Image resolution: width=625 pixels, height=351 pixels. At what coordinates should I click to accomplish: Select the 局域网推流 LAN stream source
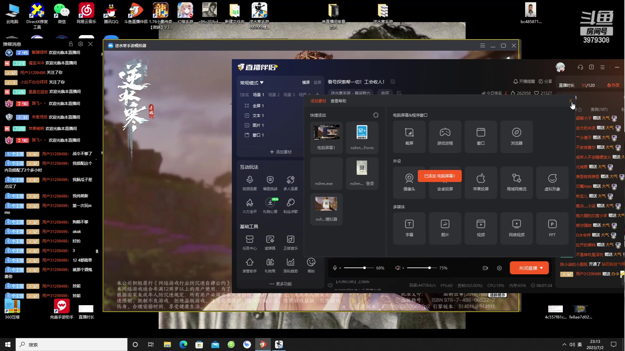point(517,182)
